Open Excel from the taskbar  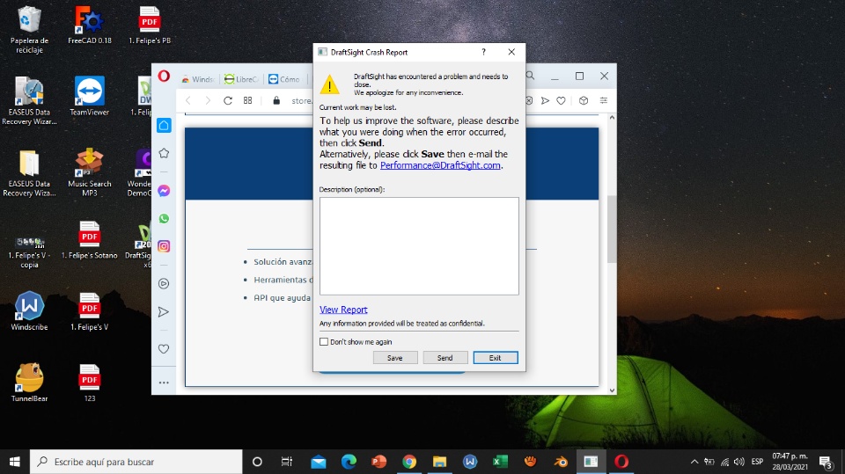500,462
